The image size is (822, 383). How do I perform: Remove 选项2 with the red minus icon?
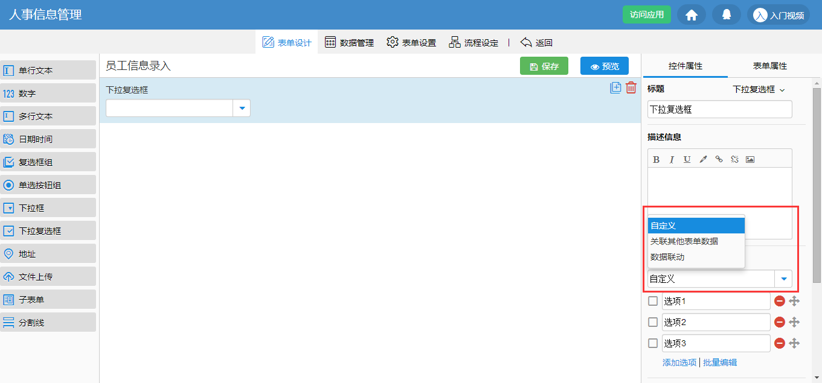[x=780, y=322]
